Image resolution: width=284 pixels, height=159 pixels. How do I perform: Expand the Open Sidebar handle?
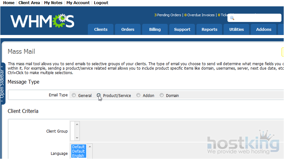point(3,83)
